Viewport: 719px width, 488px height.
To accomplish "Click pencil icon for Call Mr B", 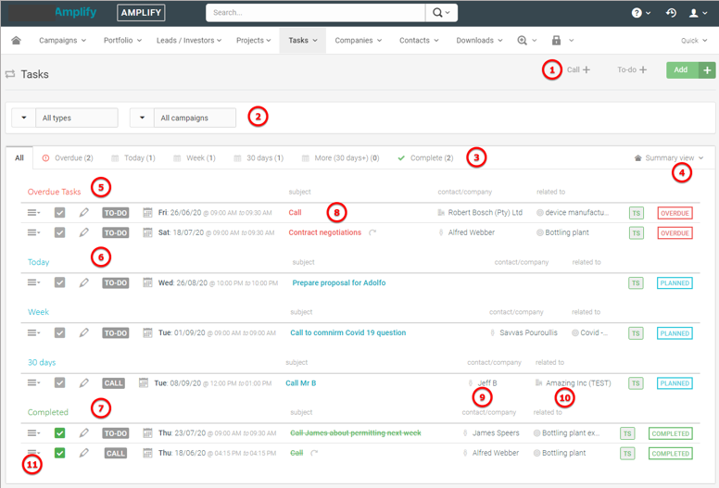I will (x=83, y=382).
